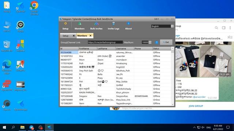Image resolution: width=234 pixels, height=131 pixels.
Task: Click the Jee_Pii username cell
Action: 125,74
